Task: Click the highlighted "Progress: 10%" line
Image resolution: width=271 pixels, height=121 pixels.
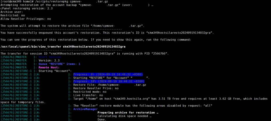Action: pos(109,81)
